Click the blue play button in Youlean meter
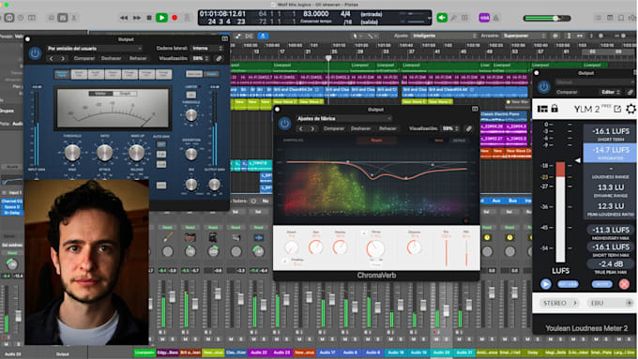Viewport: 638px width, 359px height. [545, 284]
